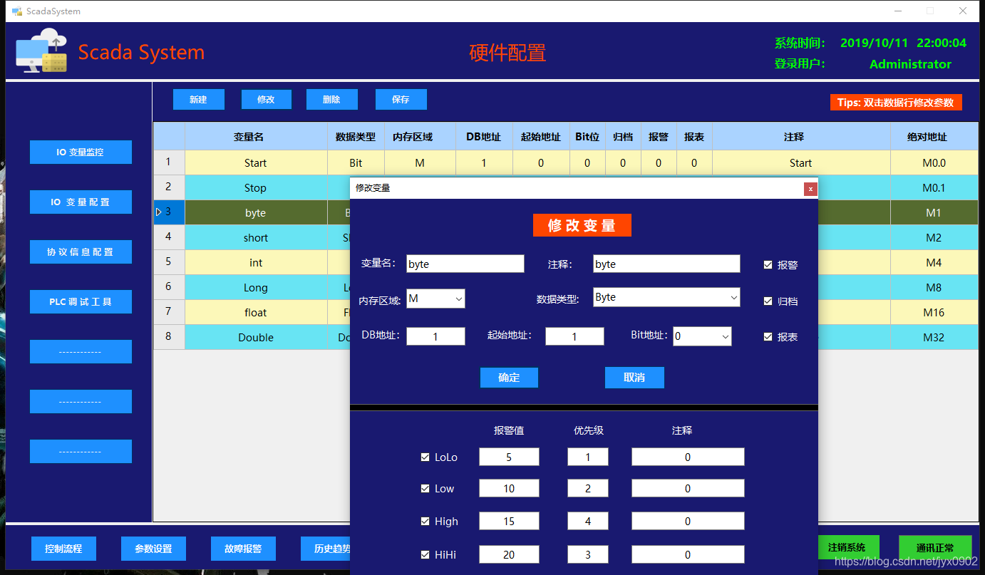Toggle the 报表 checkbox
The height and width of the screenshot is (575, 985).
pos(768,336)
